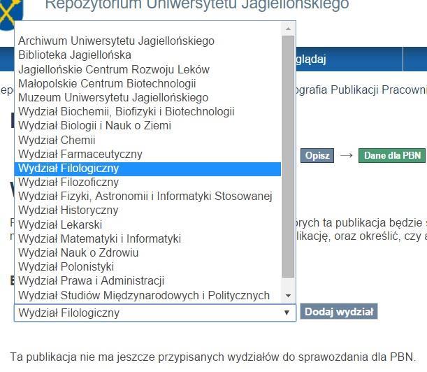Image resolution: width=427 pixels, height=372 pixels.
Task: Choose Wydział Matematyki i Informatyki
Action: [x=147, y=239]
